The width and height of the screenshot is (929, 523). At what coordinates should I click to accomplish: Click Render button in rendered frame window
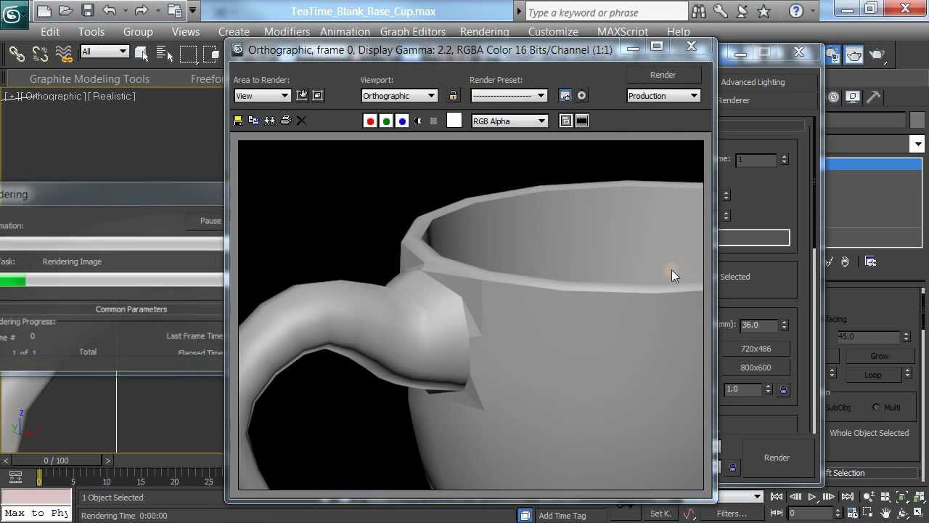tap(663, 74)
